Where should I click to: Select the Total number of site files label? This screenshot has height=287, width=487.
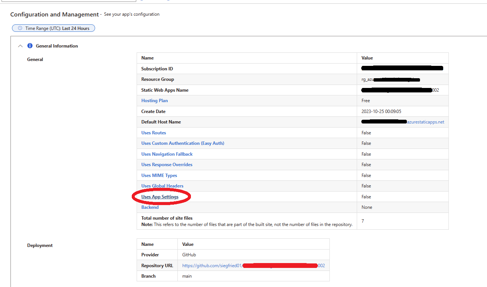click(x=167, y=218)
